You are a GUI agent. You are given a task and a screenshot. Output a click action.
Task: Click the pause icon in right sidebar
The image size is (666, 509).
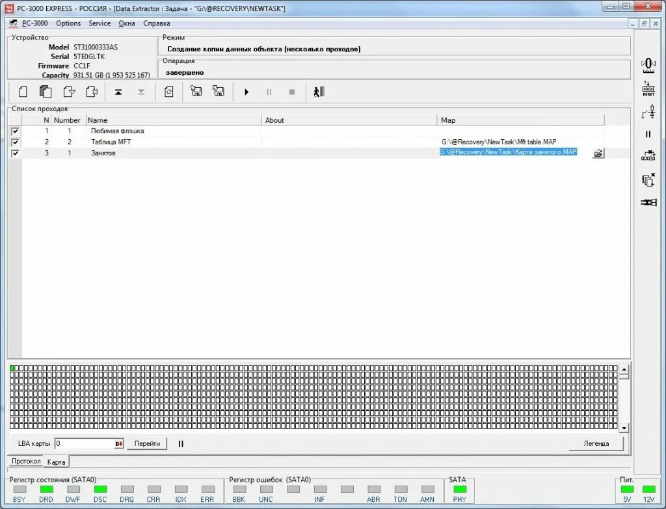[648, 134]
